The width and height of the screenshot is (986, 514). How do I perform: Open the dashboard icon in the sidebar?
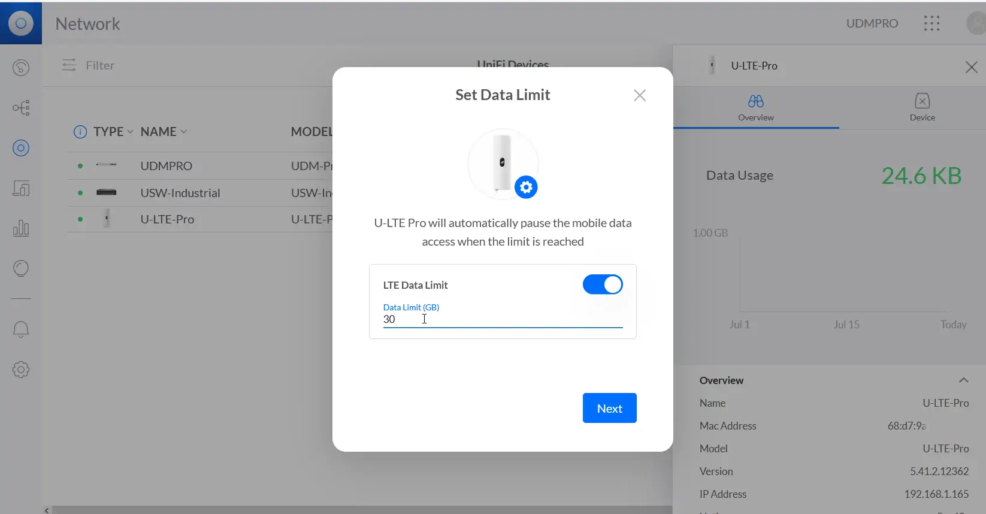coord(21,68)
